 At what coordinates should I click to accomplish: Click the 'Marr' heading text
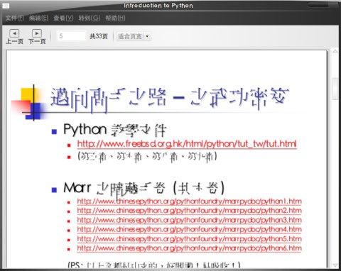coord(77,188)
